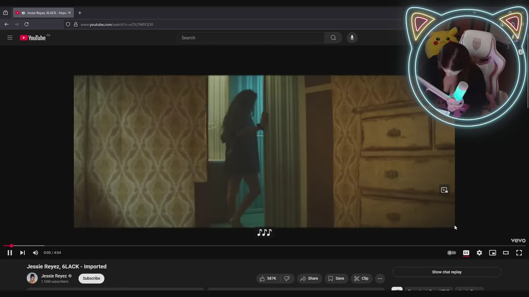Reload the current page
The image size is (529, 297).
click(x=26, y=24)
